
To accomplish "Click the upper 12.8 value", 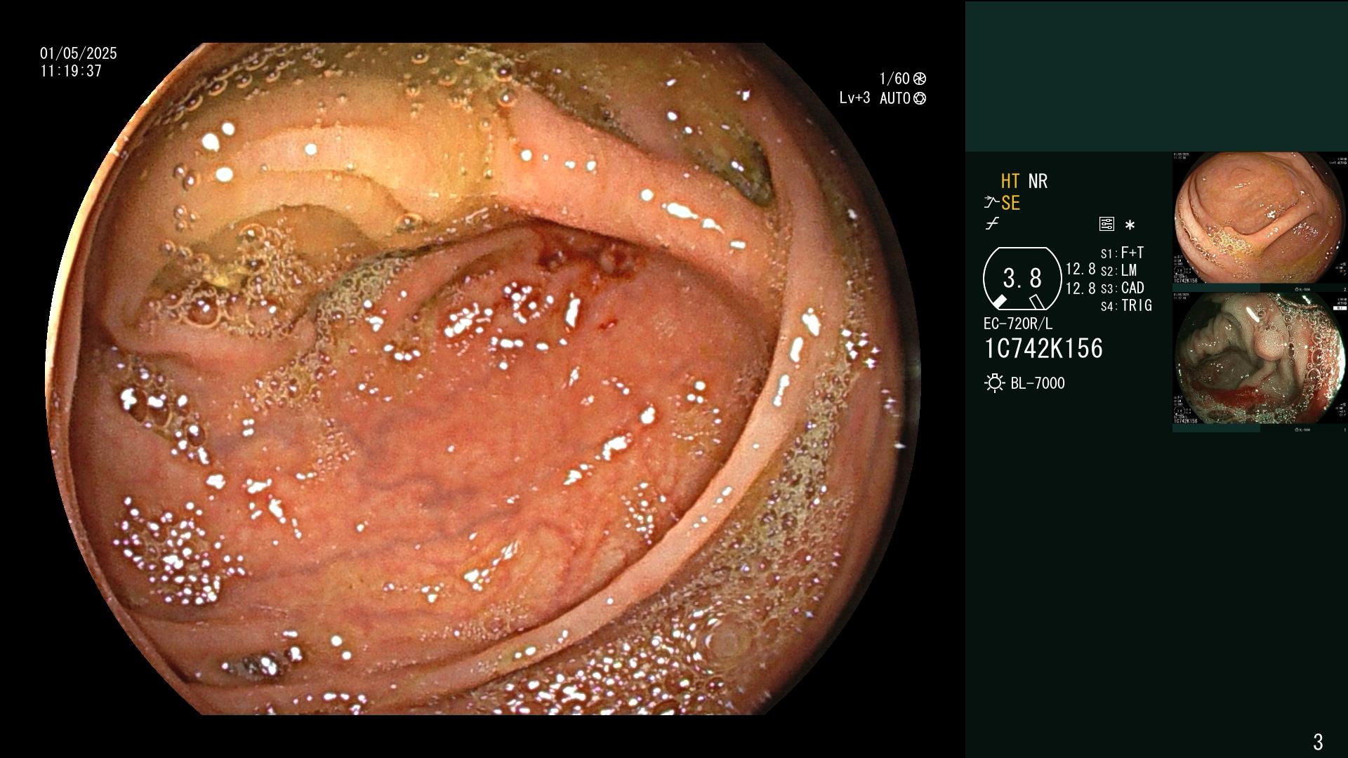I will pos(1081,269).
